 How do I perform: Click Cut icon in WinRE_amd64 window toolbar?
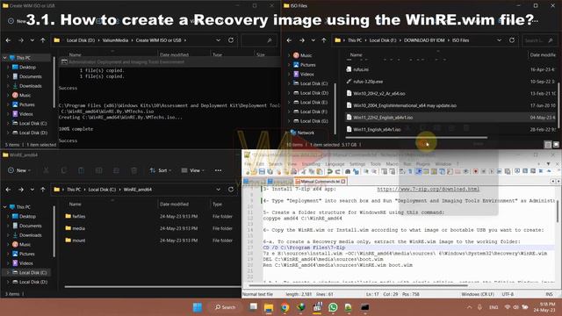click(46, 170)
